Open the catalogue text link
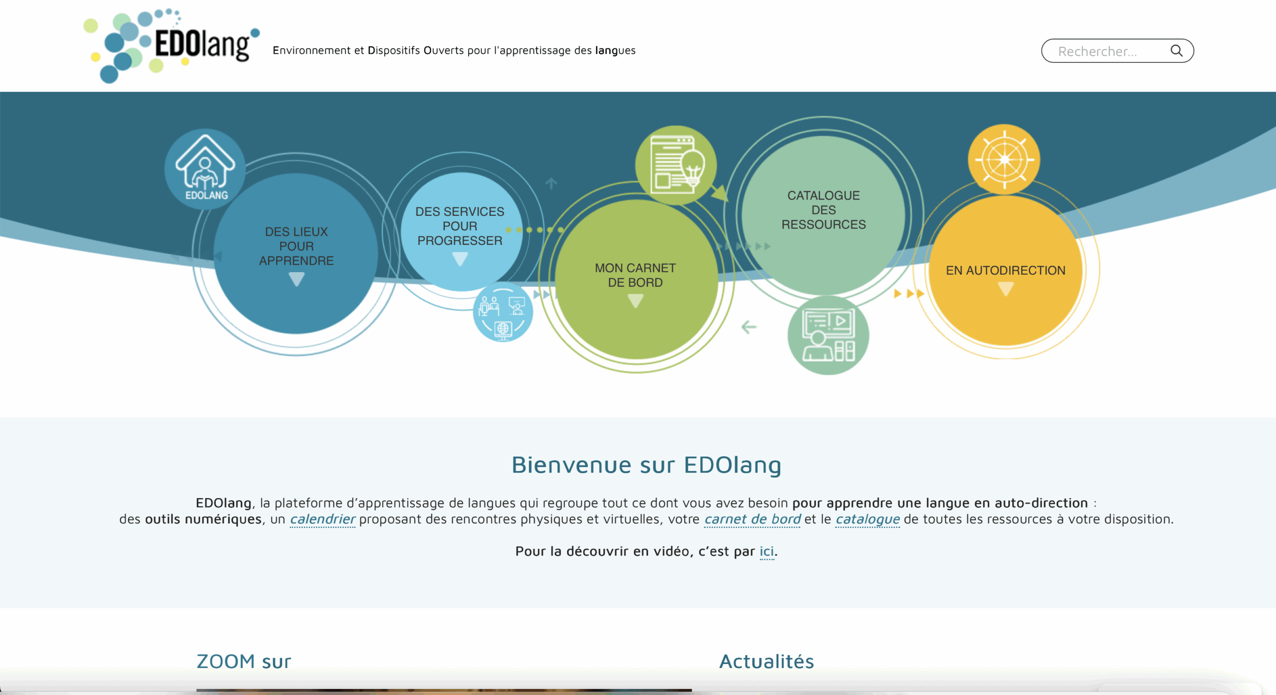This screenshot has height=695, width=1276. click(867, 520)
